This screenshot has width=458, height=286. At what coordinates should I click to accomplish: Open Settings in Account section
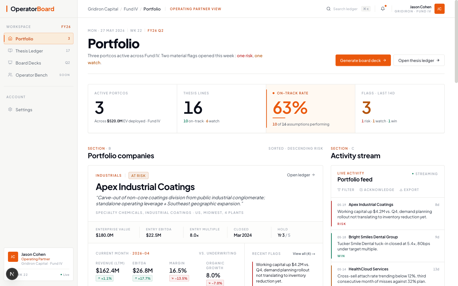coord(38,109)
